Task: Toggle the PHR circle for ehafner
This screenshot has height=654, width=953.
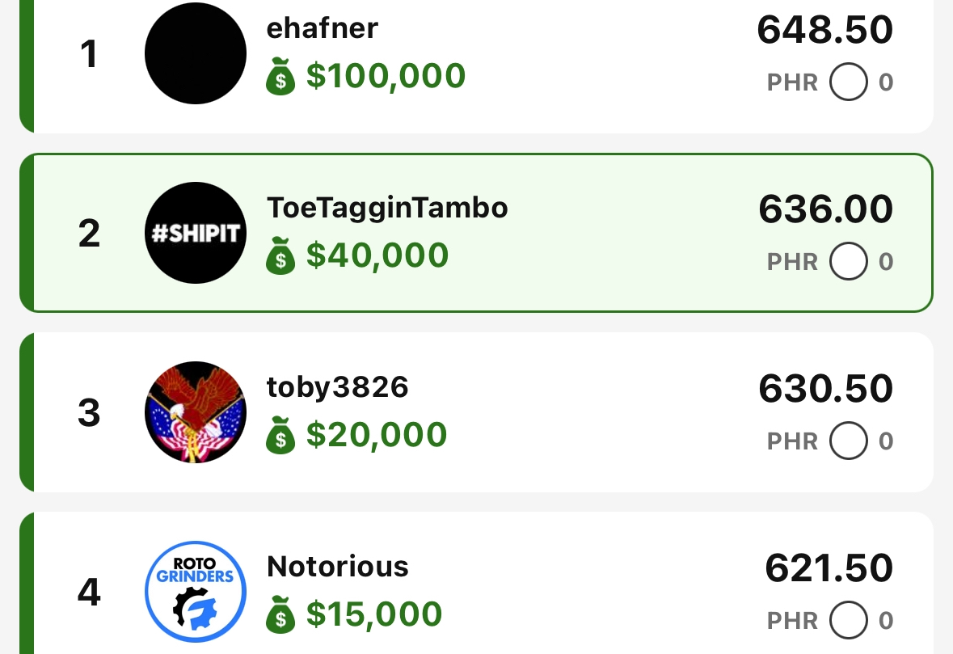Action: click(x=848, y=82)
